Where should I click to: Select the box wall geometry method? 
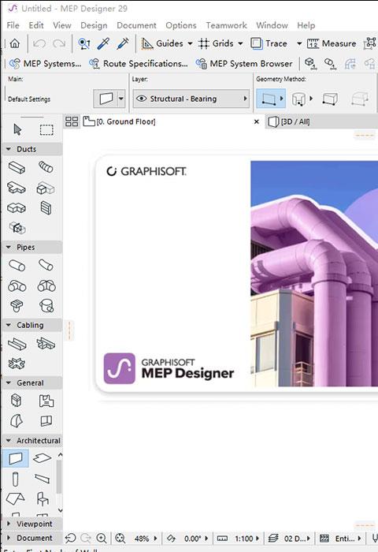point(330,99)
